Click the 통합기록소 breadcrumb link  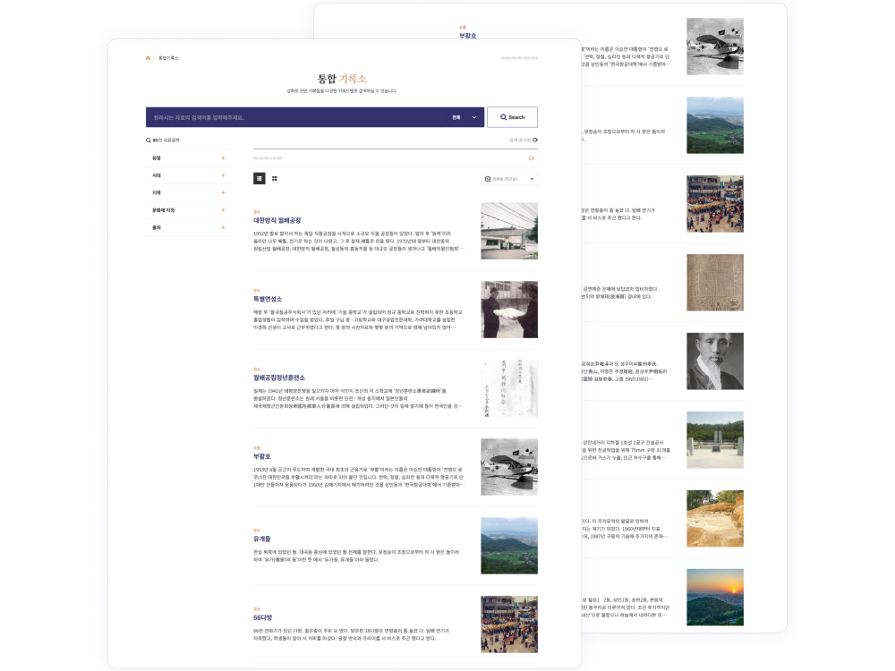pos(168,58)
